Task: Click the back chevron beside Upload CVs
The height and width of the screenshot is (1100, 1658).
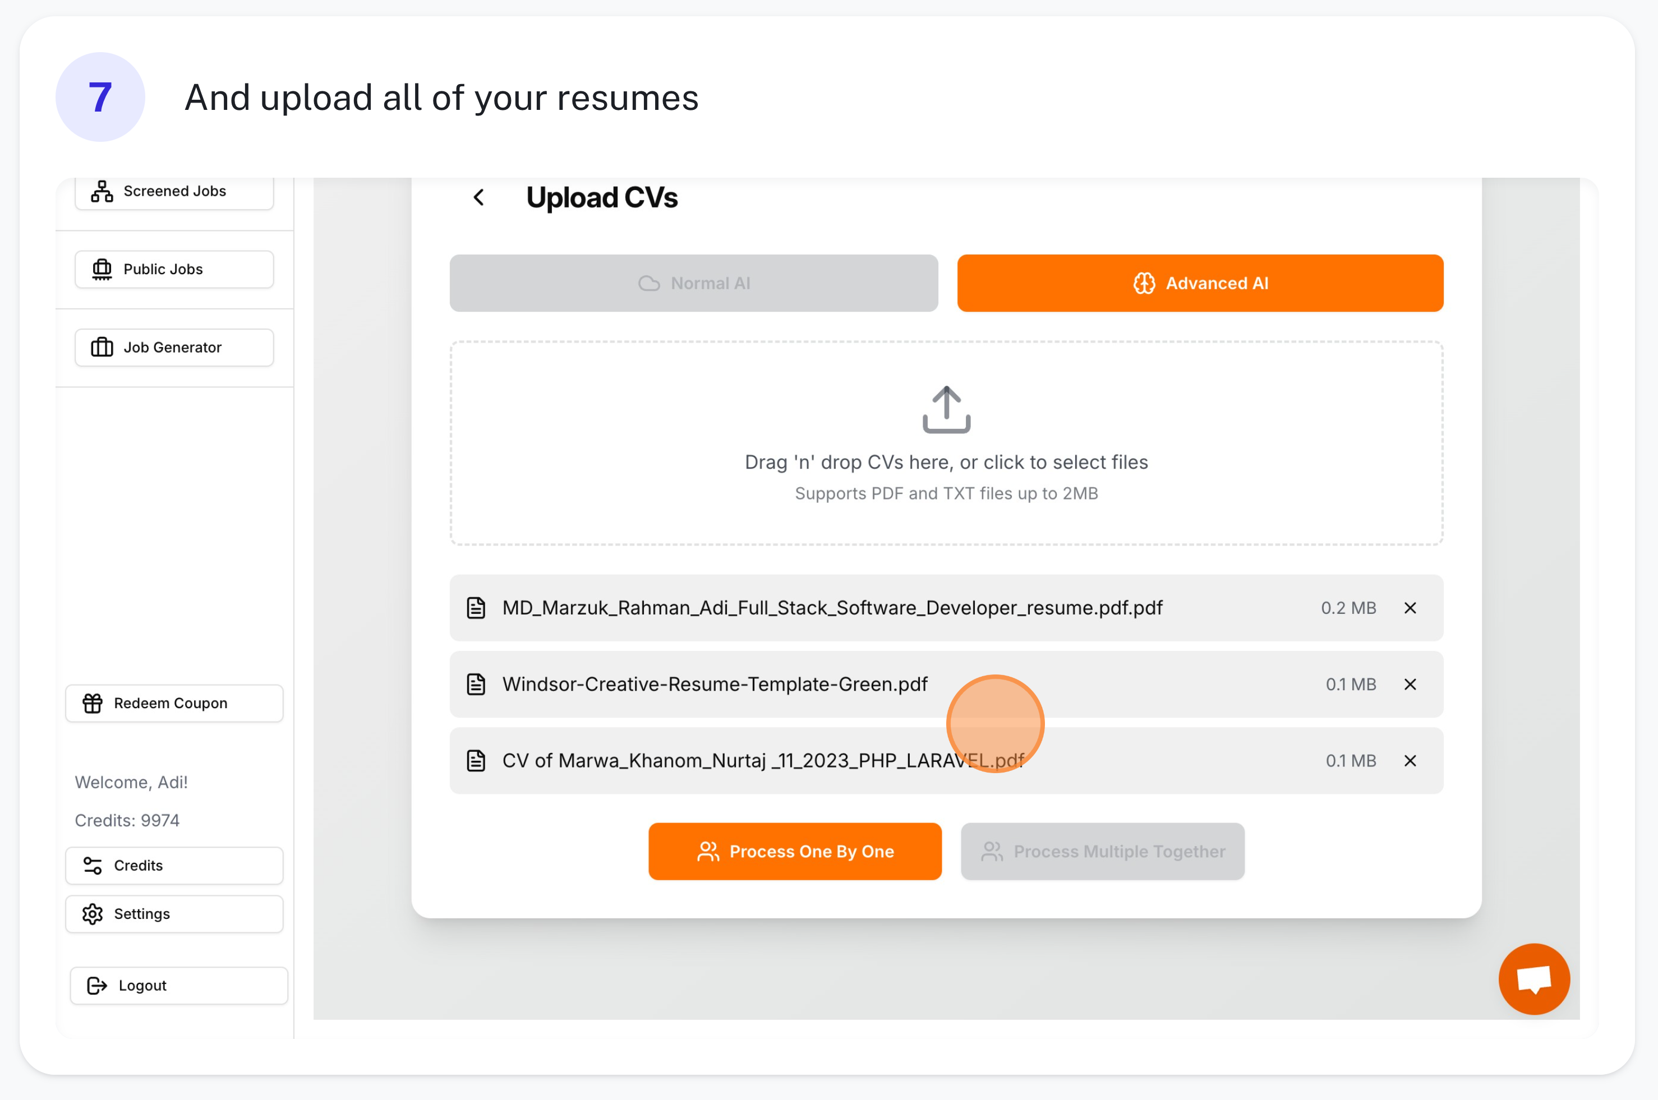Action: pyautogui.click(x=479, y=197)
